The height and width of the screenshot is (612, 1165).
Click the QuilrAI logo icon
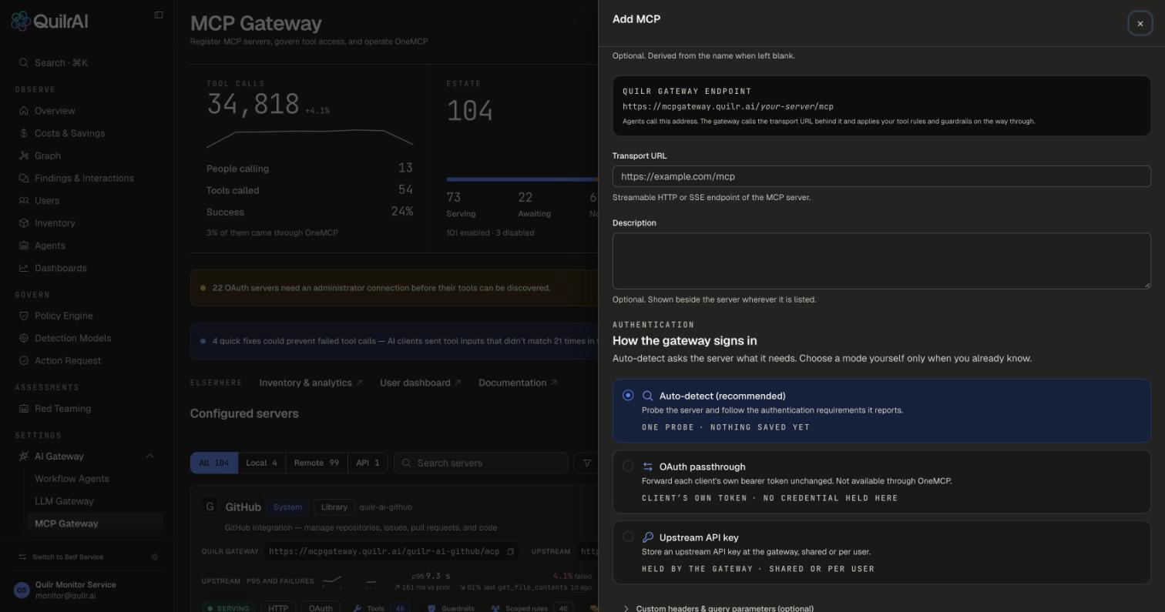pyautogui.click(x=21, y=21)
